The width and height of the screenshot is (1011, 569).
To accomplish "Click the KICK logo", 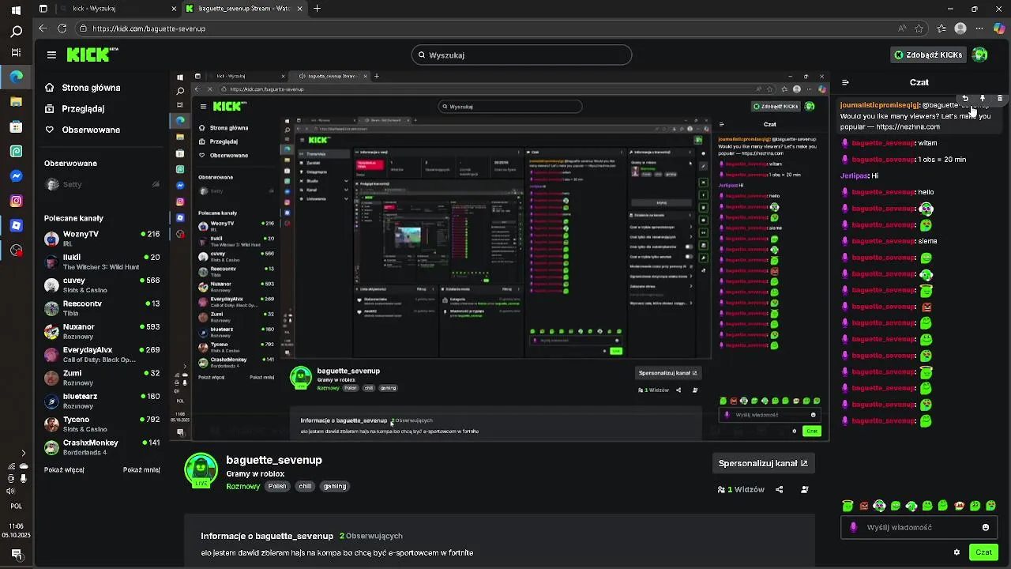I will tap(92, 55).
